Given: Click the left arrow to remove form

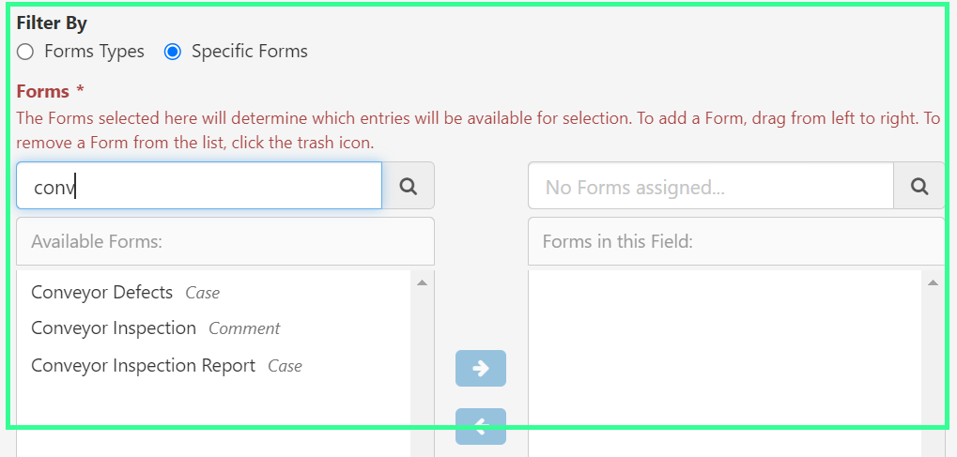Looking at the screenshot, I should pyautogui.click(x=481, y=427).
